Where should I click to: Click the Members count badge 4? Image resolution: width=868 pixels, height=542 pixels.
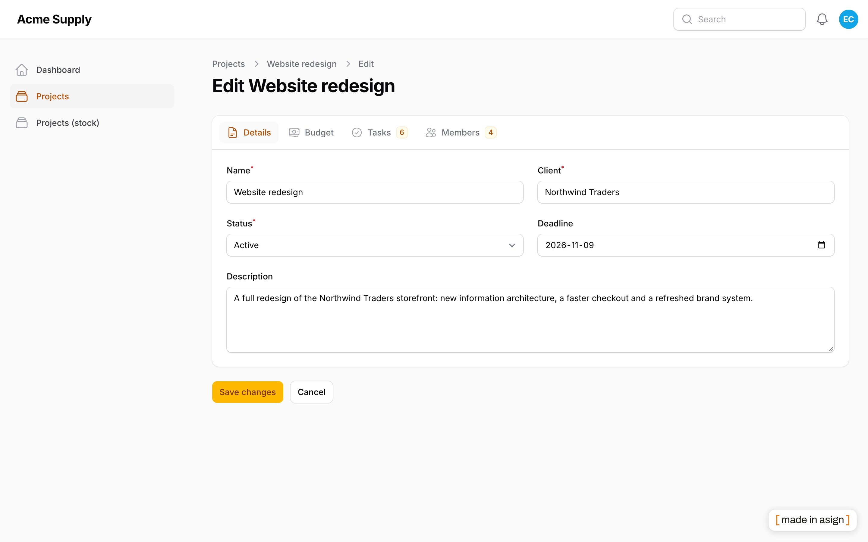point(490,132)
